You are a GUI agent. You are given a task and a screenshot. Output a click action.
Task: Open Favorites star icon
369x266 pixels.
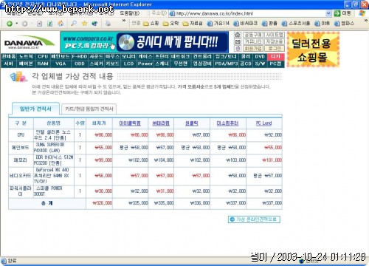click(x=84, y=24)
